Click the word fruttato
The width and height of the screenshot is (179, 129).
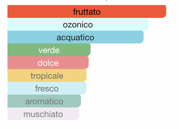(87, 12)
